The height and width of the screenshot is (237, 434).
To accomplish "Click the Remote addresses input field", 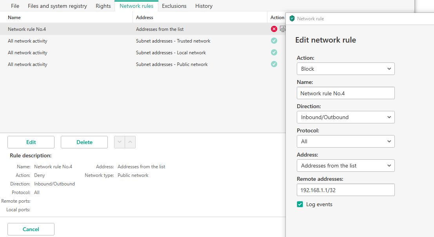I will point(346,190).
